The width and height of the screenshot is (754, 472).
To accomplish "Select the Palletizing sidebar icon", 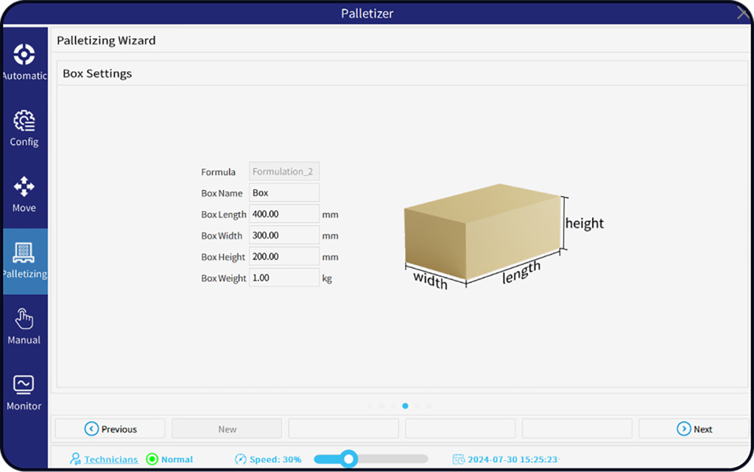I will [x=24, y=253].
